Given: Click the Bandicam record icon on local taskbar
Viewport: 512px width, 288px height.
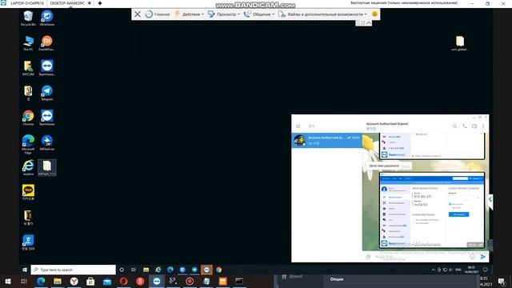Looking at the screenshot, I should pos(190,282).
